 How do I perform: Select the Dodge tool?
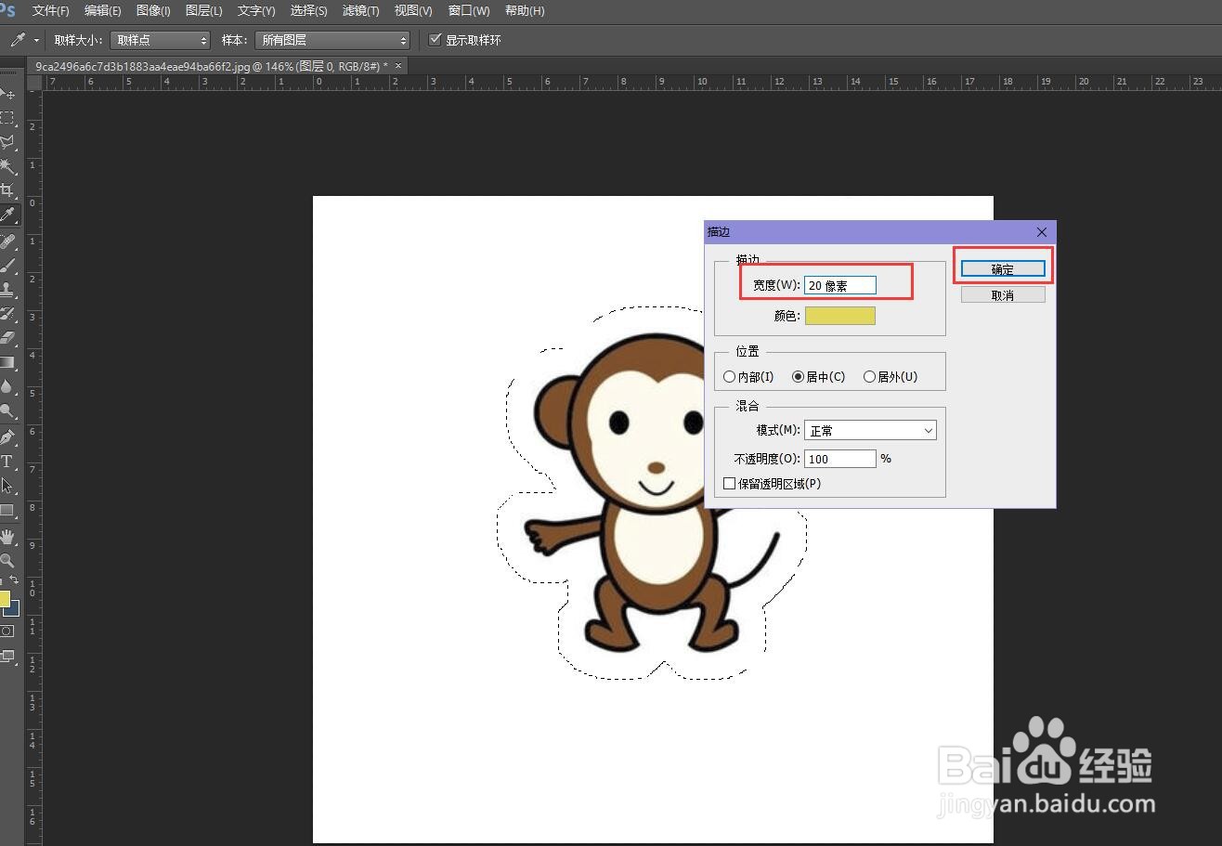pyautogui.click(x=7, y=410)
